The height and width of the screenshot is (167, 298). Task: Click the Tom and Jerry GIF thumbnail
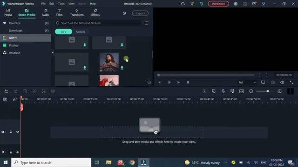coord(109,81)
